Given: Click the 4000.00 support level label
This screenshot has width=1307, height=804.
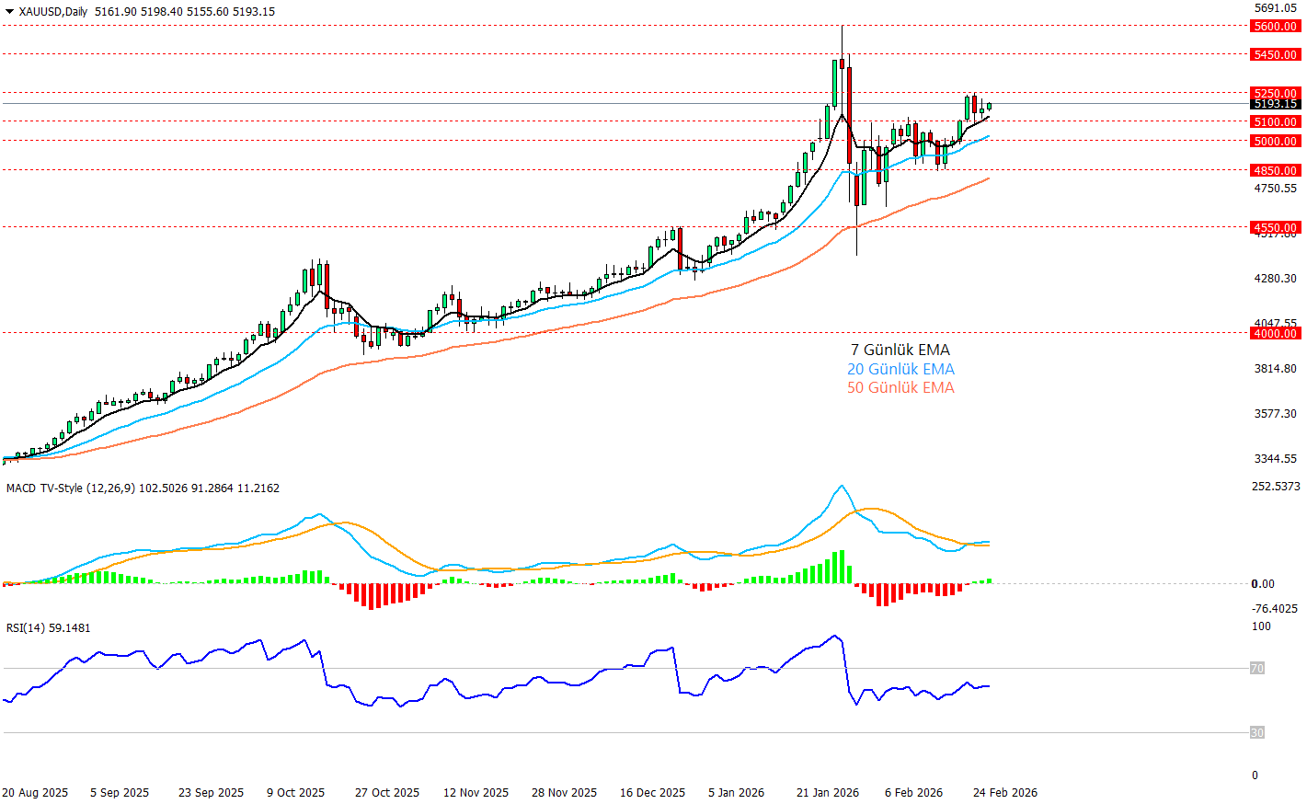Looking at the screenshot, I should coord(1275,333).
